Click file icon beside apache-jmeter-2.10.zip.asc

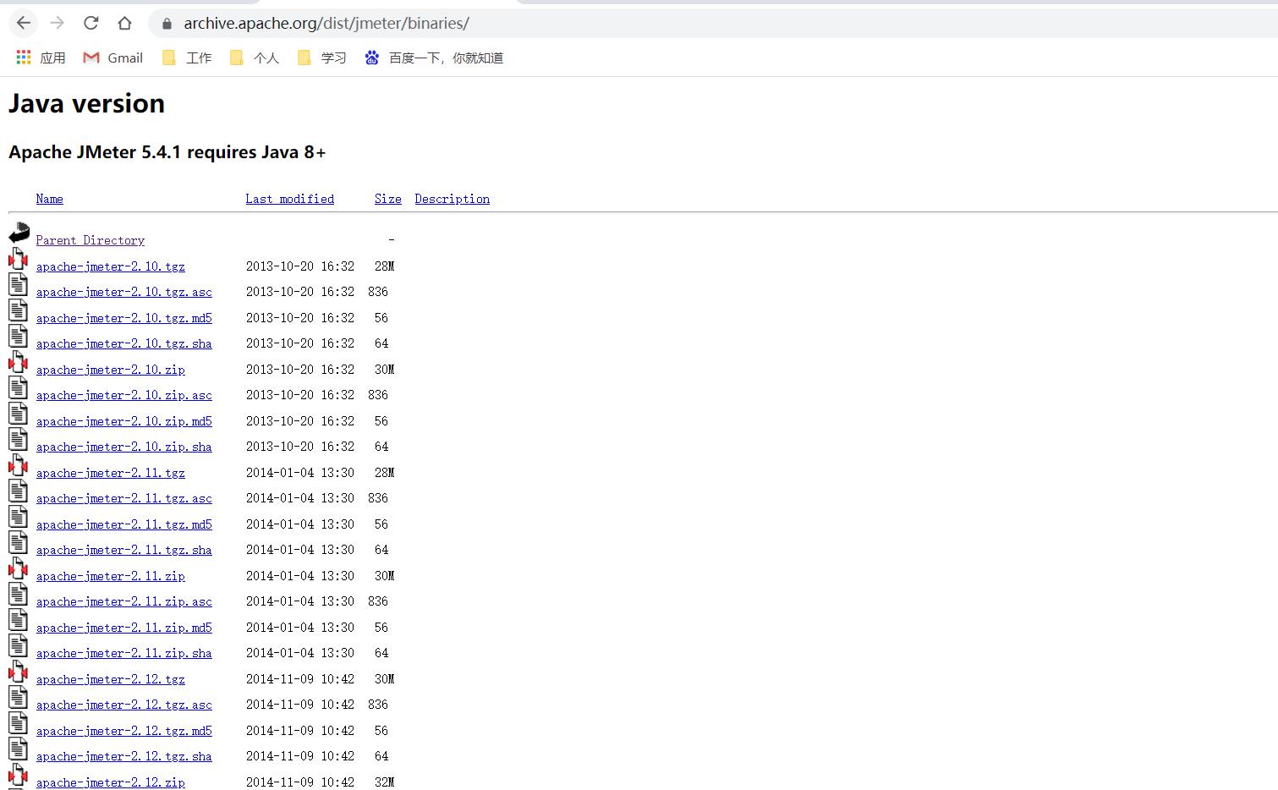coord(18,387)
